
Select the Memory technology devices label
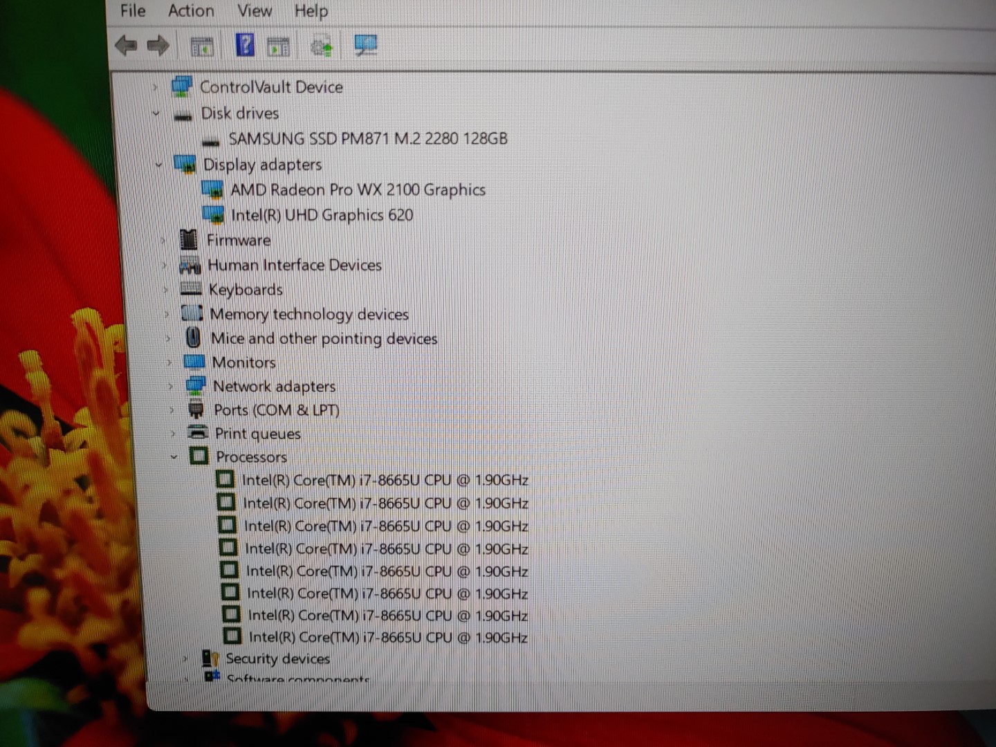coord(309,314)
